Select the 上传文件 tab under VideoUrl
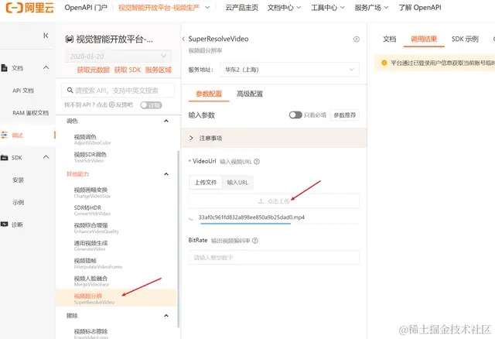This screenshot has height=339, width=495. [x=206, y=183]
